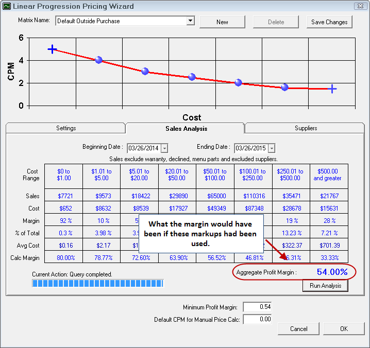Select the Sales Analysis tab

point(186,128)
